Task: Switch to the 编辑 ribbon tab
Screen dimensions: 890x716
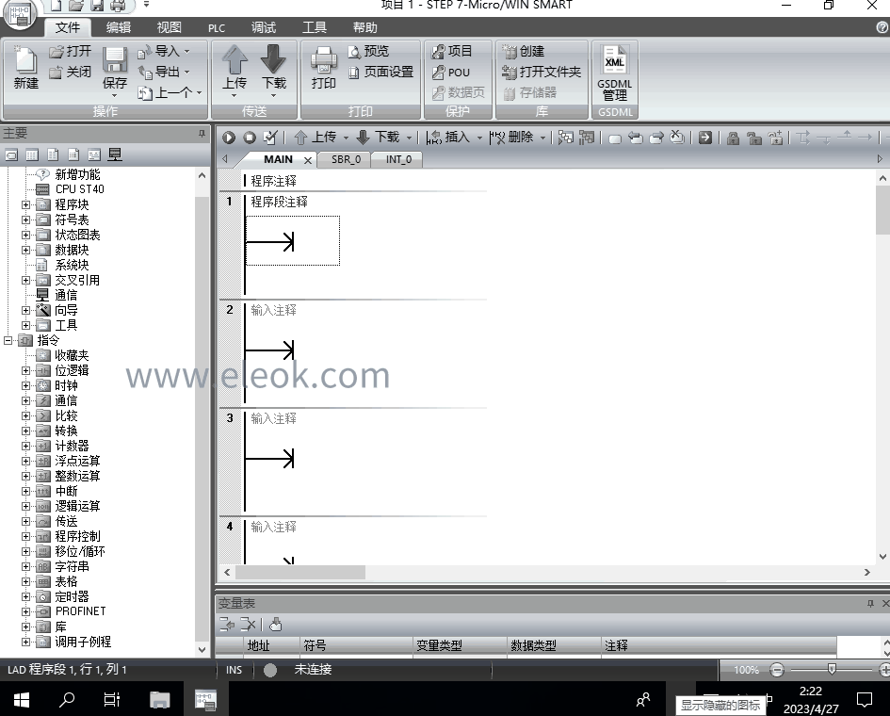Action: 119,27
